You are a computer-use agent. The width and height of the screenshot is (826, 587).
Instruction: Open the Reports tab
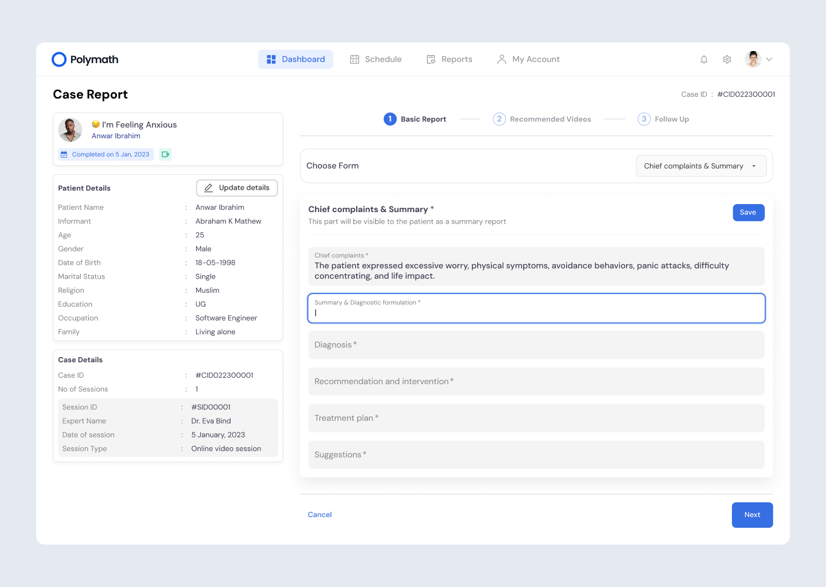(449, 60)
